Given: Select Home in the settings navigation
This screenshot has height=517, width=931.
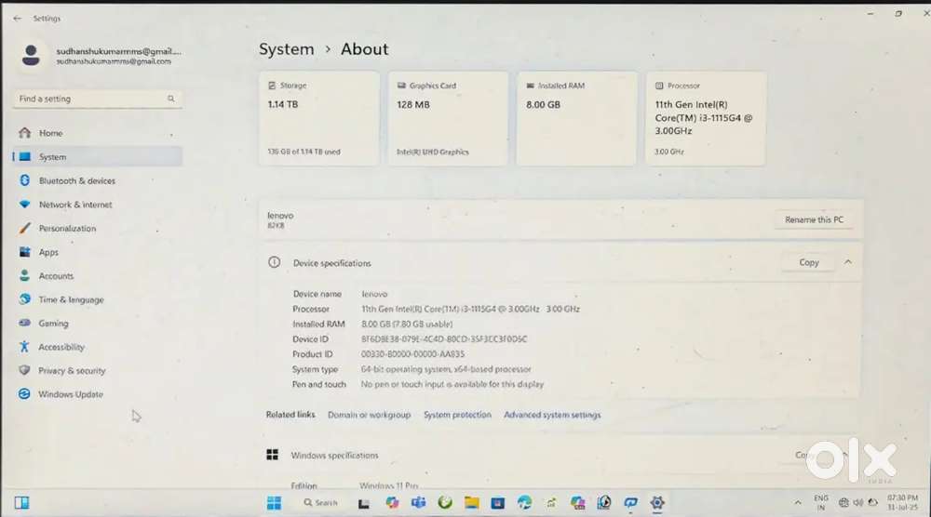Looking at the screenshot, I should point(50,133).
